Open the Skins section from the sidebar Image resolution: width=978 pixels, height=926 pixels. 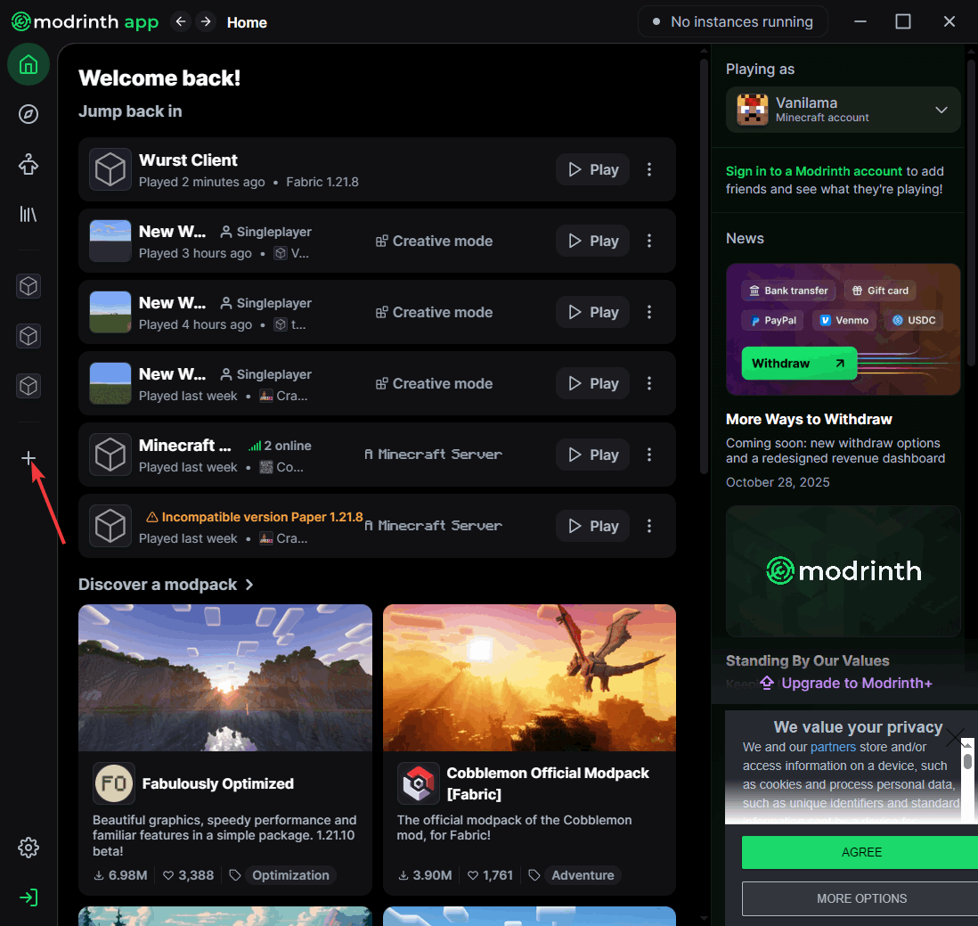coord(28,164)
